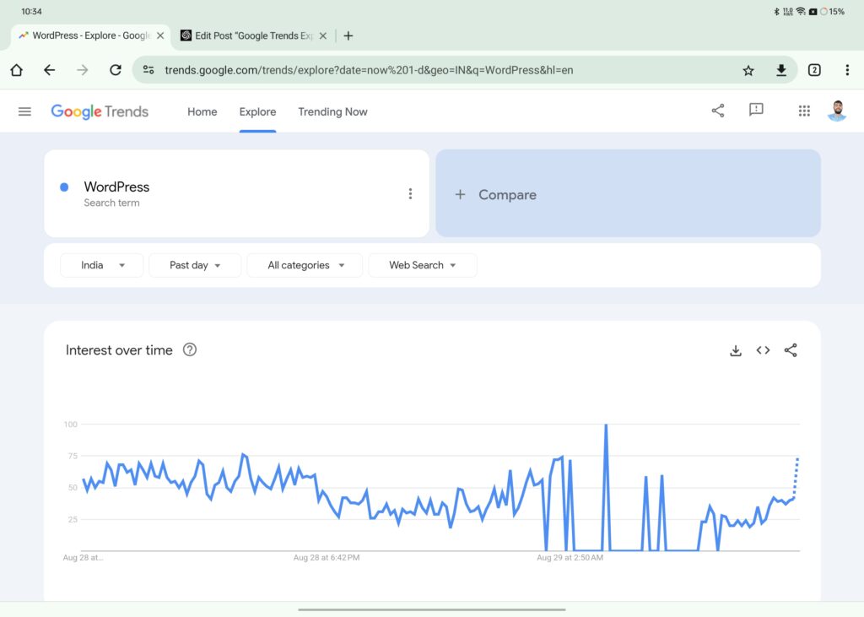Expand the All categories dropdown
Image resolution: width=864 pixels, height=617 pixels.
305,265
